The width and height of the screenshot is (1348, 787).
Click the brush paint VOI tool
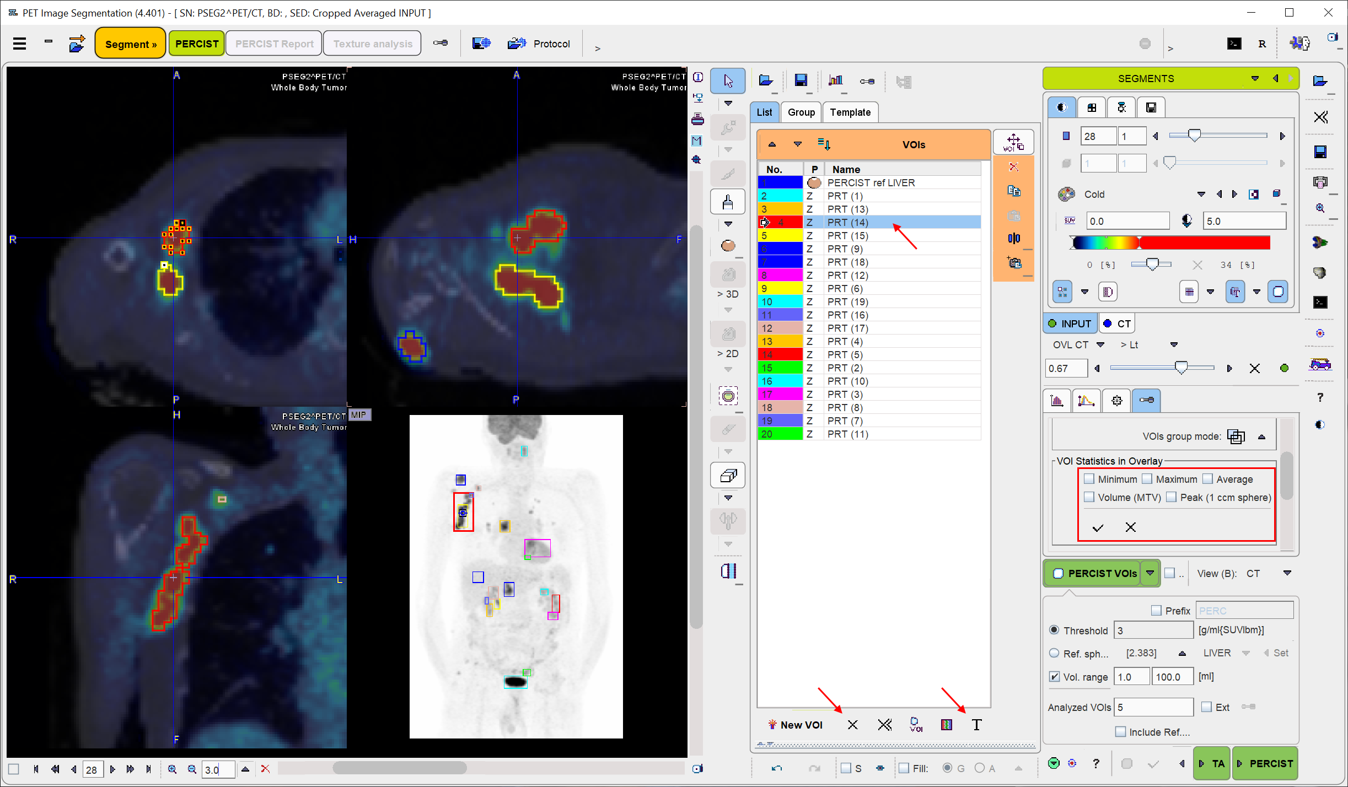coord(728,202)
